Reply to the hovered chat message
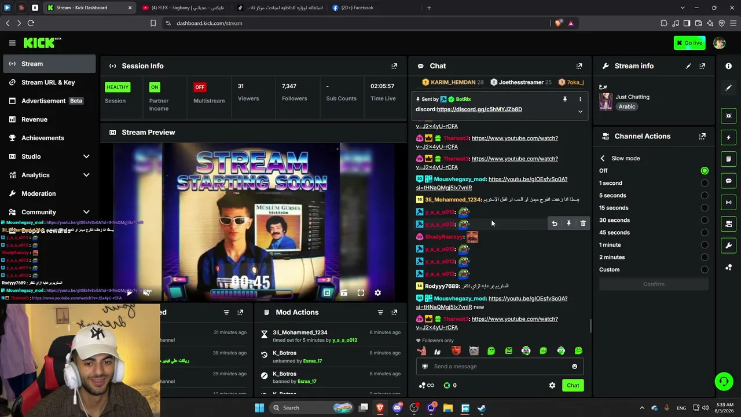This screenshot has width=741, height=417. [x=555, y=224]
